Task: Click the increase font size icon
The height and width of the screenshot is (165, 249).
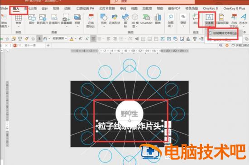Action: [x=80, y=39]
